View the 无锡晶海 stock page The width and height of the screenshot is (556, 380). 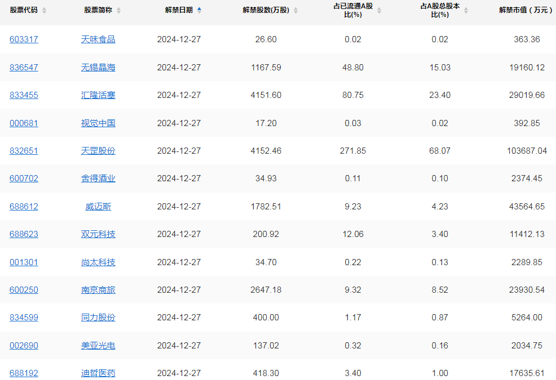point(98,68)
